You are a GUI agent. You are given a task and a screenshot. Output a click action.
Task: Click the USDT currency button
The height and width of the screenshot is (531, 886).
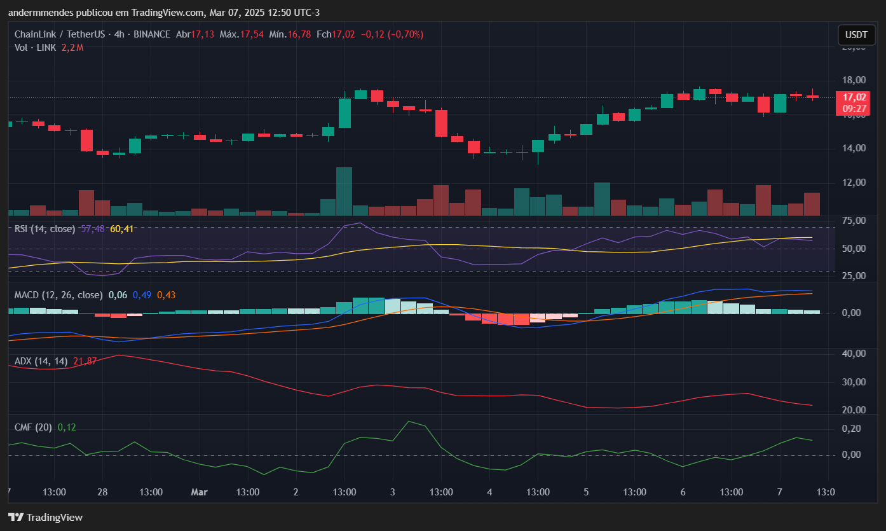point(856,35)
